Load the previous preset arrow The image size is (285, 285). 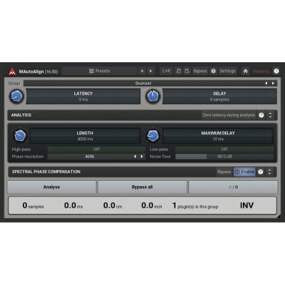tap(142, 71)
